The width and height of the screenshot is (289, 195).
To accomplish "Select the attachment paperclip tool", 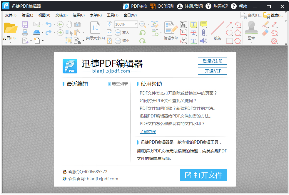I will coord(204,33).
